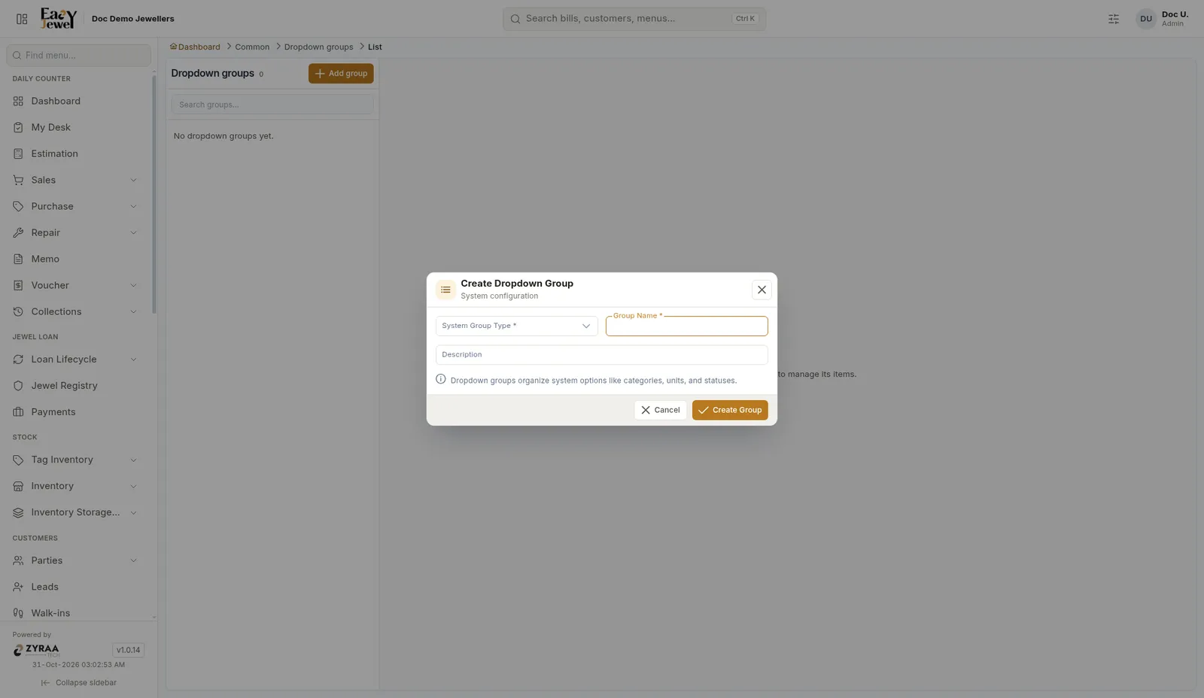Click the info icon beside the dropdown groups hint
Image resolution: width=1204 pixels, height=698 pixels.
tap(441, 379)
